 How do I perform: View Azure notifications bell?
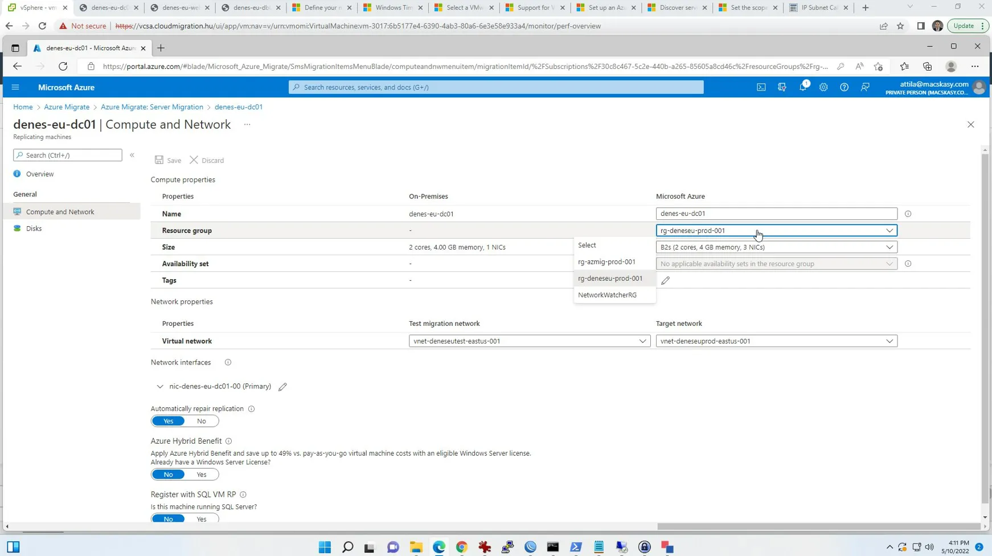[803, 87]
